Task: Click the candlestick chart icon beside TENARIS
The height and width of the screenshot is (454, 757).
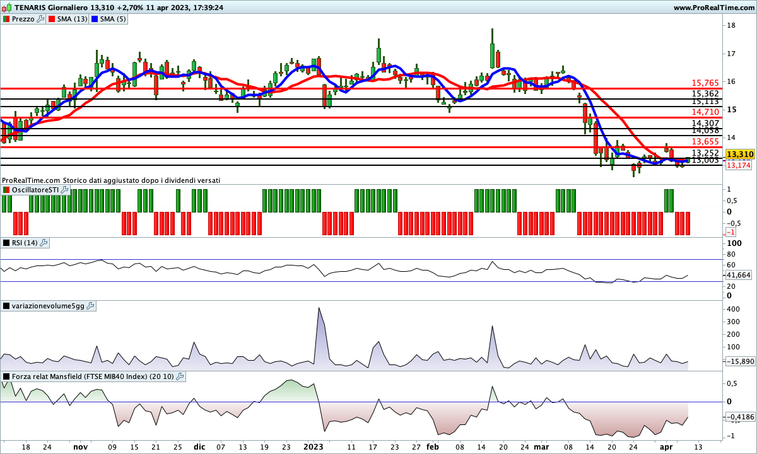Action: [6, 8]
